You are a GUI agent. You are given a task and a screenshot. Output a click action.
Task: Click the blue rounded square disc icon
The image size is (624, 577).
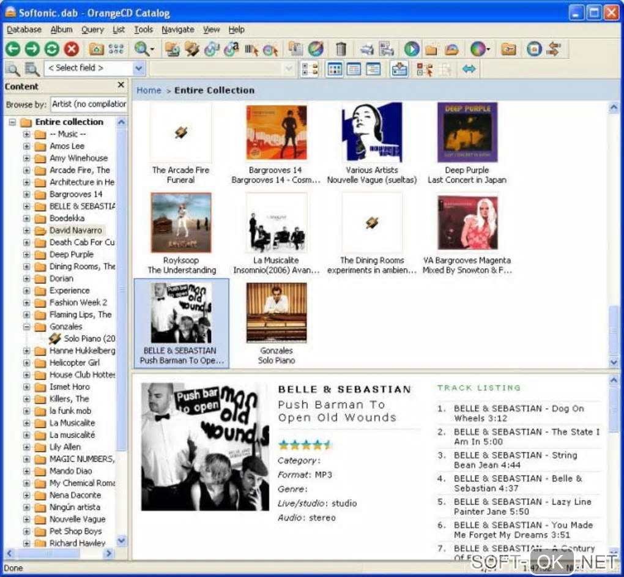[534, 49]
